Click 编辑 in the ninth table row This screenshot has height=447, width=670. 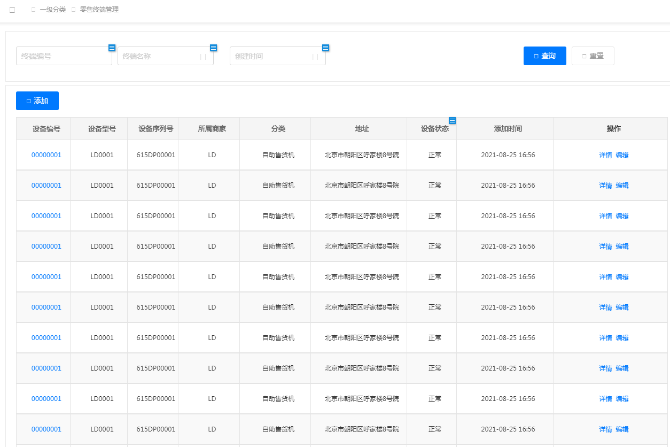[622, 399]
